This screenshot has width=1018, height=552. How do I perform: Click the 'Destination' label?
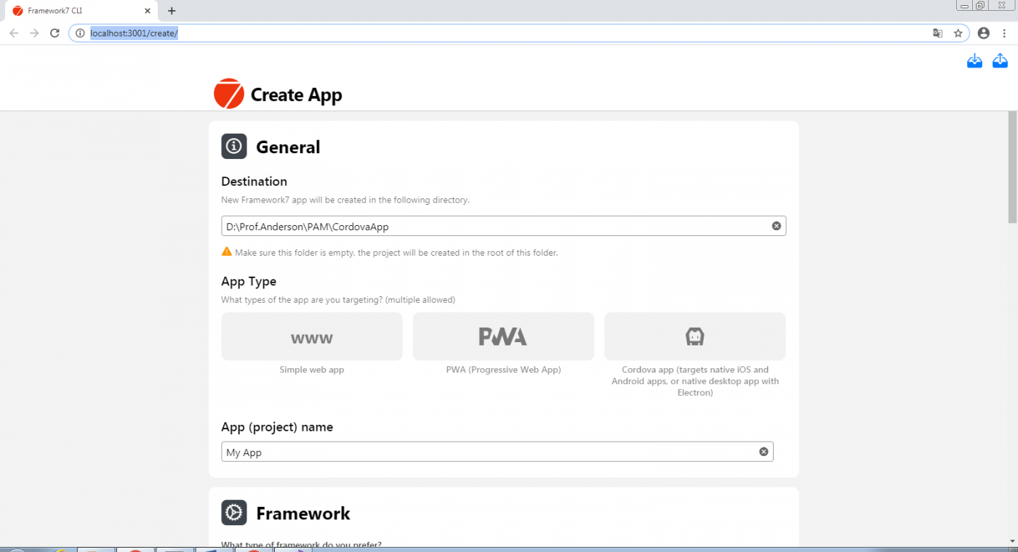(254, 182)
